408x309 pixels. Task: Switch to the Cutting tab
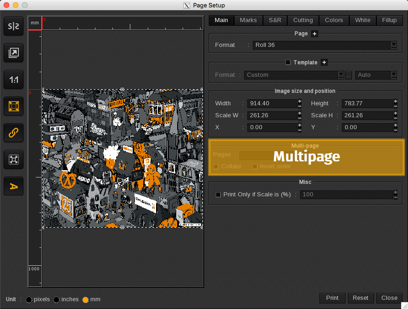click(303, 20)
